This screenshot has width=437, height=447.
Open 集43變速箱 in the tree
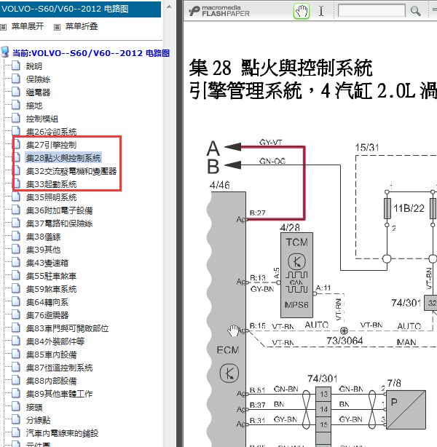pos(47,263)
